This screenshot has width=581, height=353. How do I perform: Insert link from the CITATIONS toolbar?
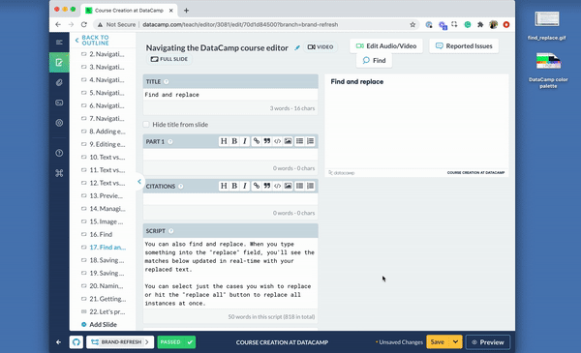click(257, 186)
